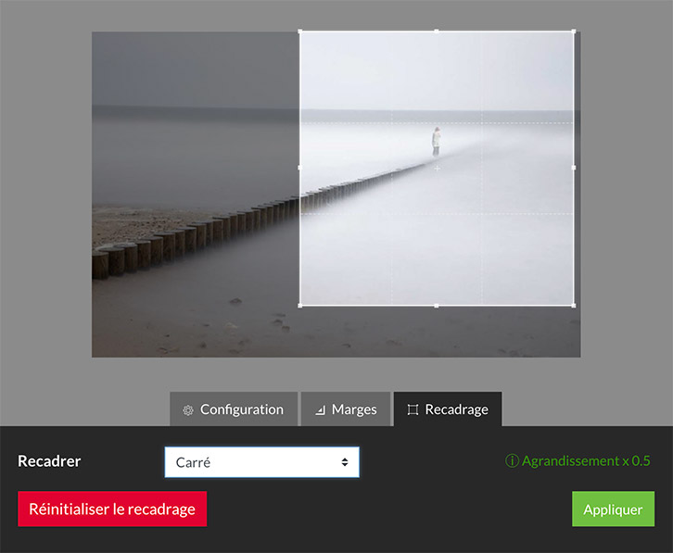This screenshot has height=553, width=673.
Task: Click the info icon beside Agrandissement x 0.5
Action: tap(512, 461)
